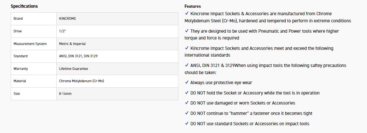
Task: Click the checkmark beside DO NOT hold the Socket
Action: tap(186, 93)
